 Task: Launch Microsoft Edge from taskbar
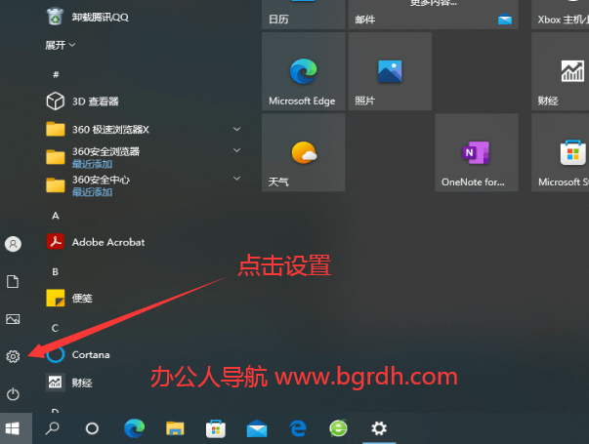[x=134, y=428]
